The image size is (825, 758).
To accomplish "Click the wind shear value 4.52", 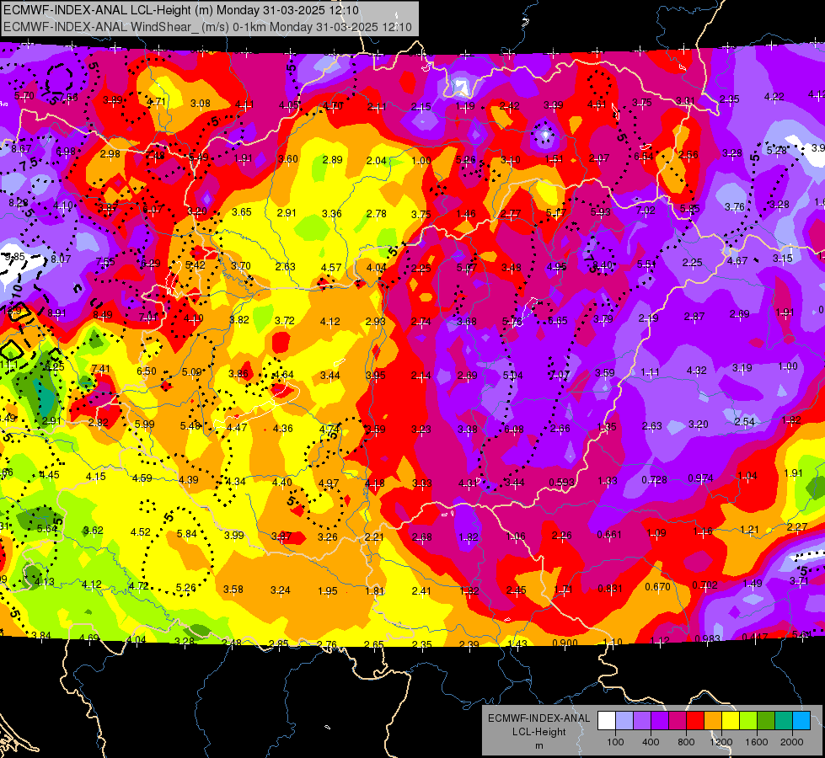I will point(141,531).
